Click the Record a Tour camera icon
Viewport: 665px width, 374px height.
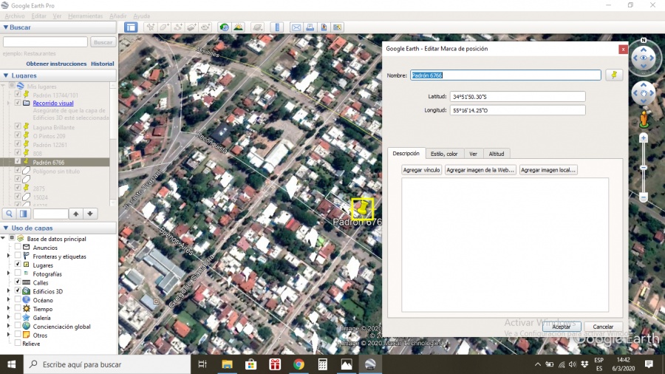pyautogui.click(x=205, y=27)
